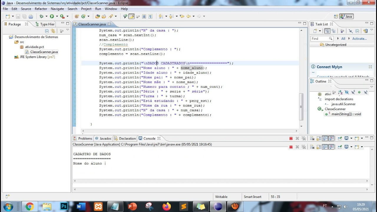
Task: Select JRE System Library [jre7] node
Action: (35, 57)
